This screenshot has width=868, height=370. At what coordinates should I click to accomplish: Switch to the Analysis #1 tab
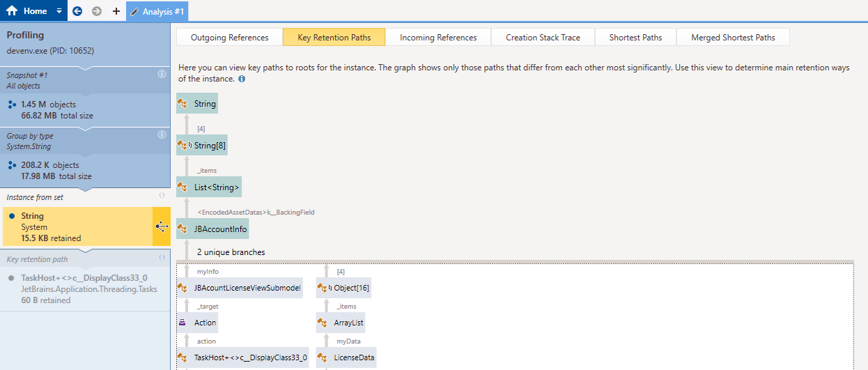157,11
